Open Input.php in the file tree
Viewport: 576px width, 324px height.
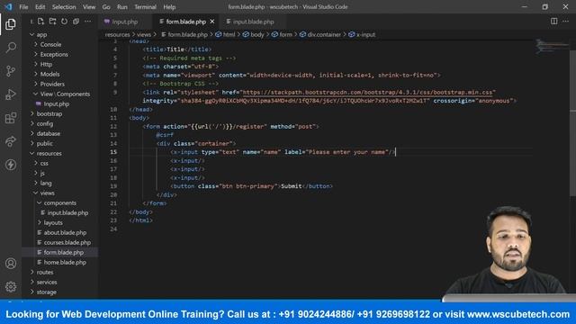[x=56, y=104]
